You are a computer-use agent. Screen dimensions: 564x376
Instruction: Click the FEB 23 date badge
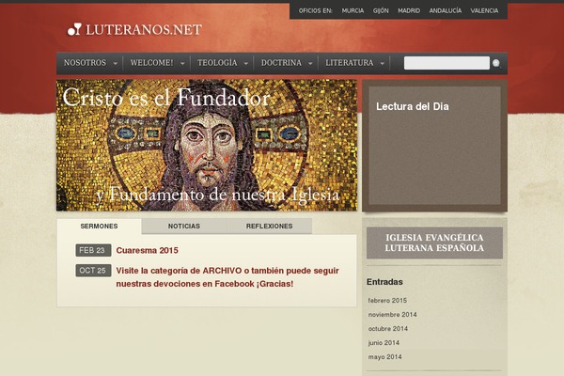click(93, 250)
